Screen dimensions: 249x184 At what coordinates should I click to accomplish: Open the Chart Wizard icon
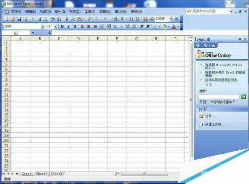(145, 19)
